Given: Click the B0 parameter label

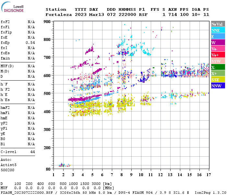Looking at the screenshot, I should pyautogui.click(x=3, y=139).
